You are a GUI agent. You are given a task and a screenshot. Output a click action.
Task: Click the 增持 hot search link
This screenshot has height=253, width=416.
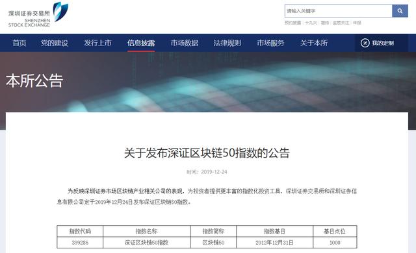point(325,23)
